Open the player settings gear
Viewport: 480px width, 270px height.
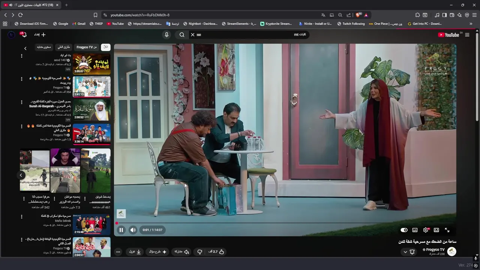click(x=426, y=230)
